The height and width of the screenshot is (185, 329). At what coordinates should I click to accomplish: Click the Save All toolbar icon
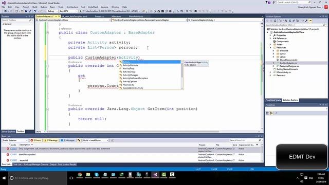(30, 11)
